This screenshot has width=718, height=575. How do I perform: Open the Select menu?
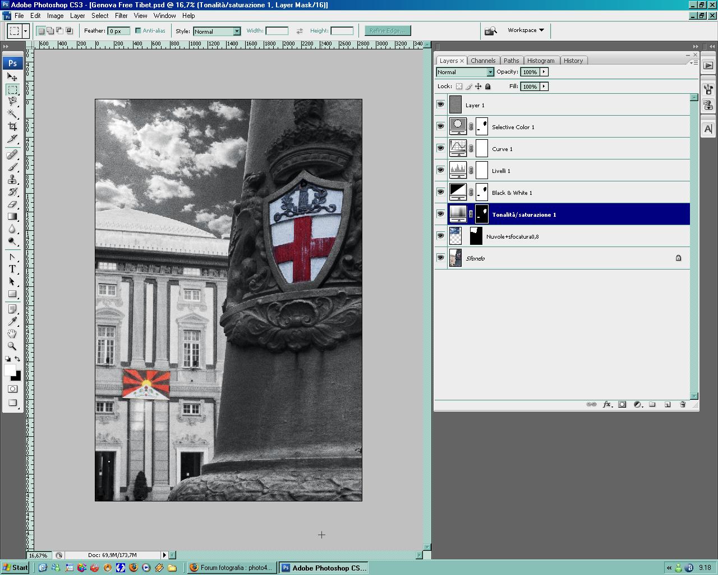(x=100, y=16)
